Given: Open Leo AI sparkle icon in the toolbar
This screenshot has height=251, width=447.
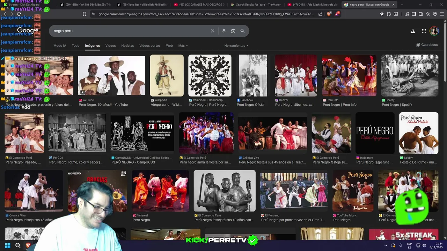Looking at the screenshot, I should click(x=428, y=14).
